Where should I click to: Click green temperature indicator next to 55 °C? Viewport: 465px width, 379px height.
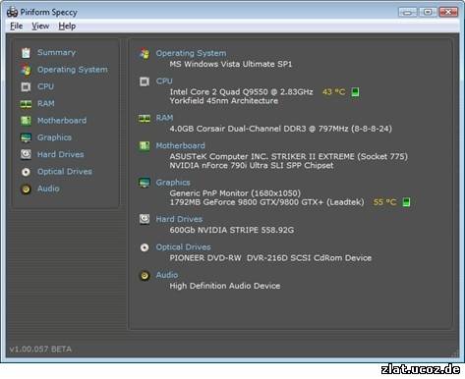pyautogui.click(x=406, y=202)
